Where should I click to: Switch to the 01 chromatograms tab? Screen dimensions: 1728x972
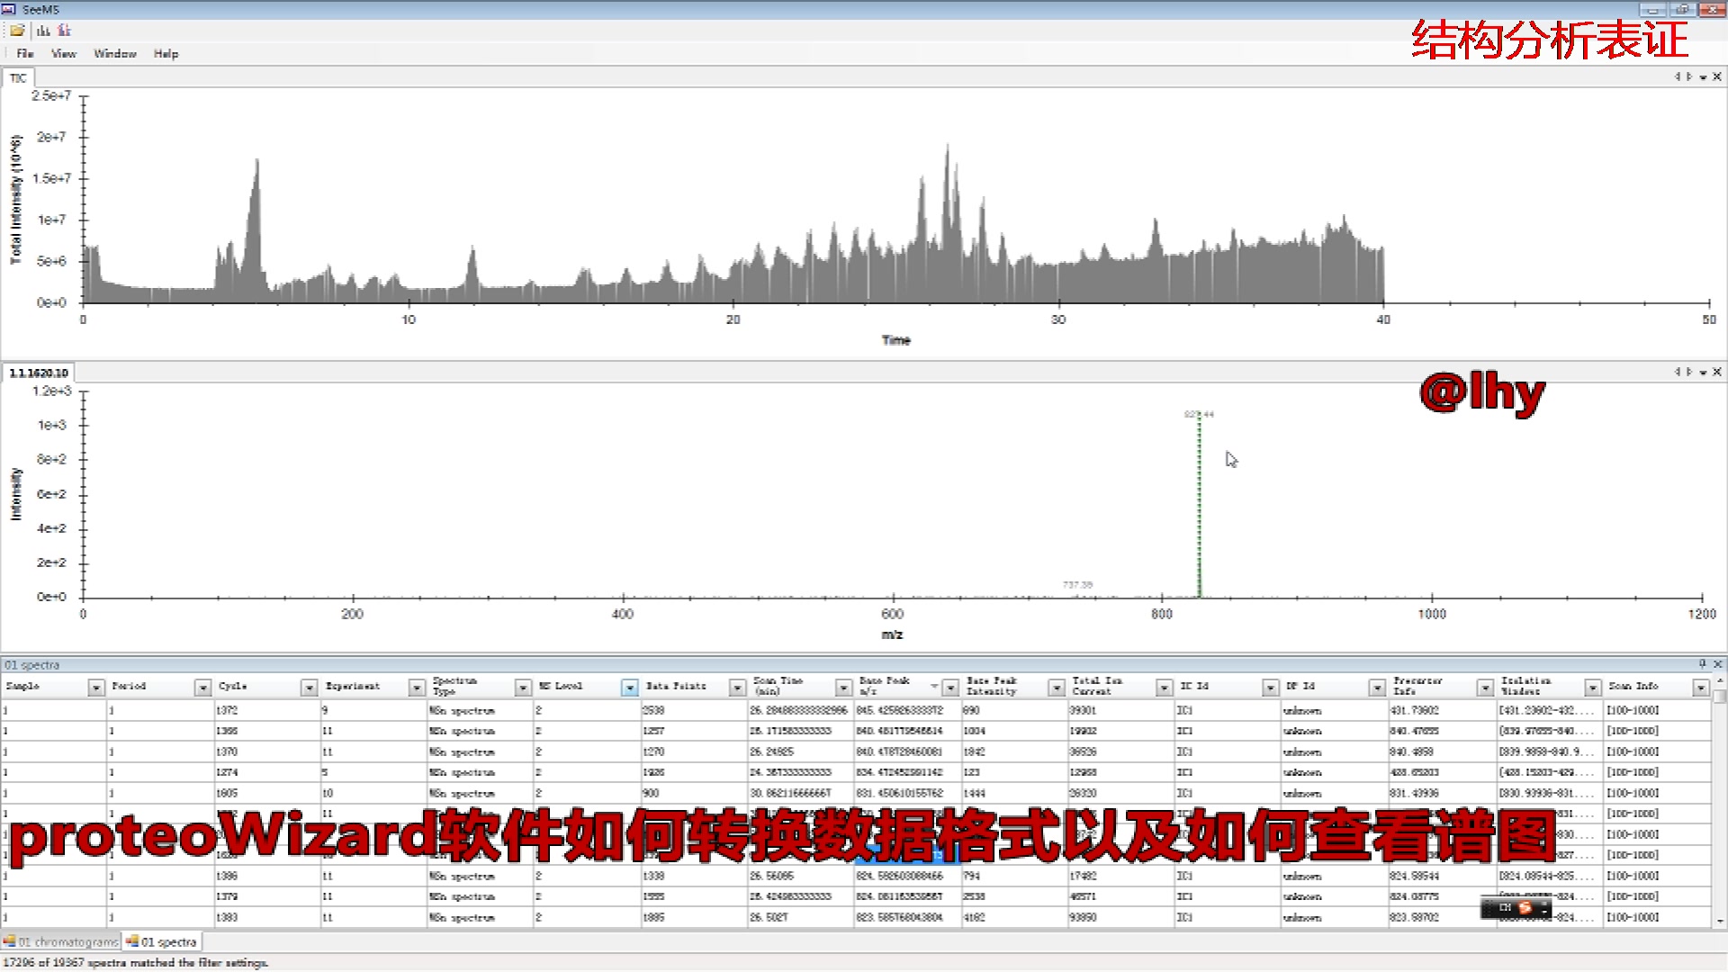pos(61,941)
